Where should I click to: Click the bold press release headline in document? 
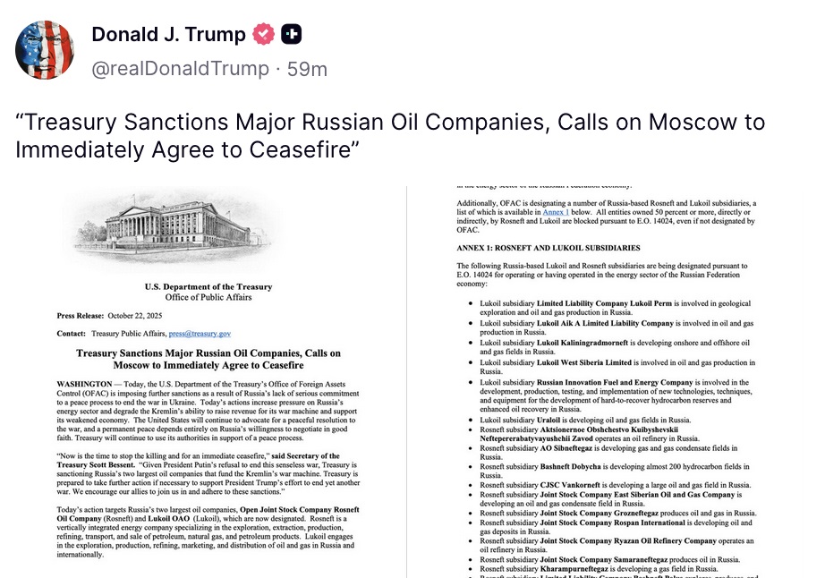(208, 359)
